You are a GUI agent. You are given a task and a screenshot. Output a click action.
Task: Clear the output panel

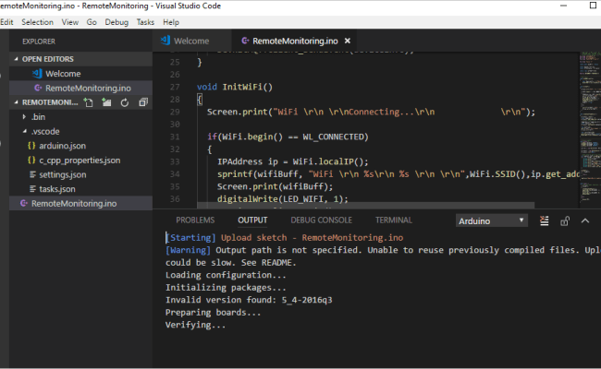click(x=544, y=221)
